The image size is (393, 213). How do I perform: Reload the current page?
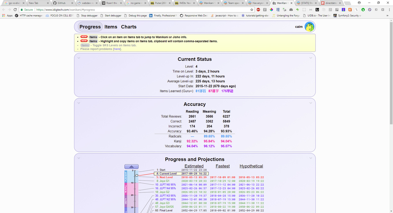coord(15,10)
